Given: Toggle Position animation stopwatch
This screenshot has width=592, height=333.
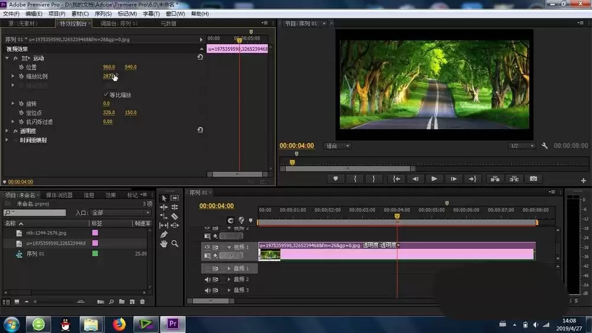Looking at the screenshot, I should click(x=21, y=67).
